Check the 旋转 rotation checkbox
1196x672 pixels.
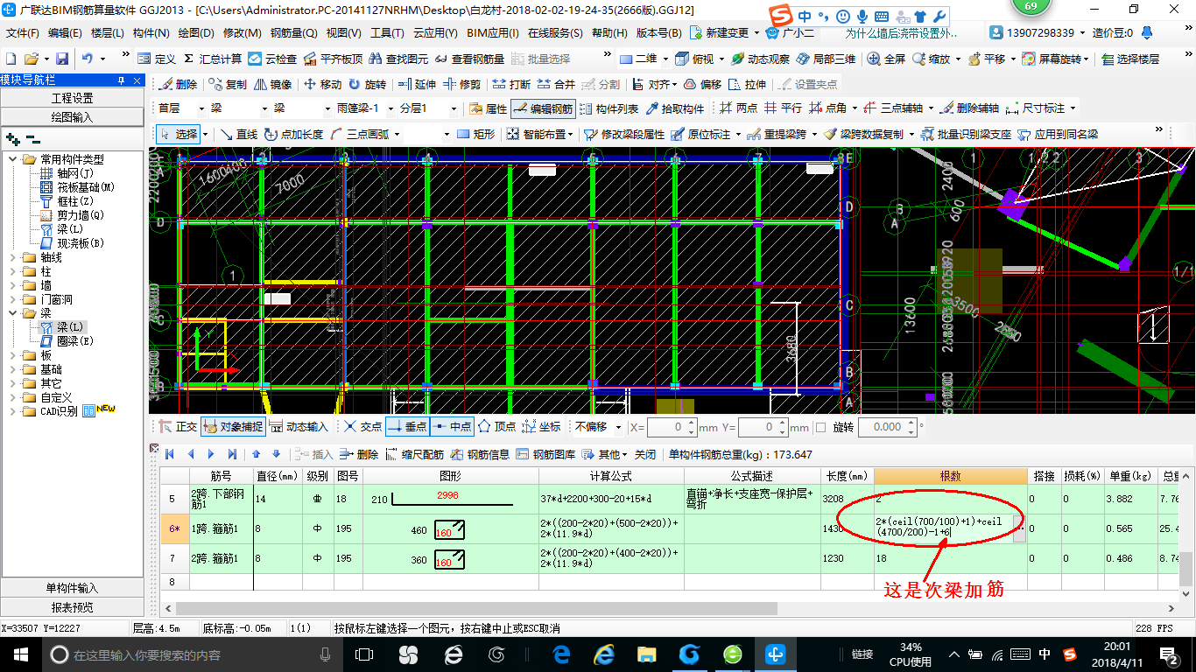coord(820,427)
